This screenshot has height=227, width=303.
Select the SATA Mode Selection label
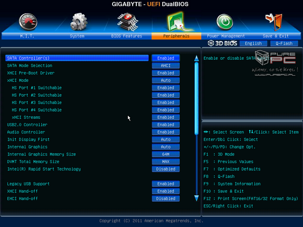(29, 66)
